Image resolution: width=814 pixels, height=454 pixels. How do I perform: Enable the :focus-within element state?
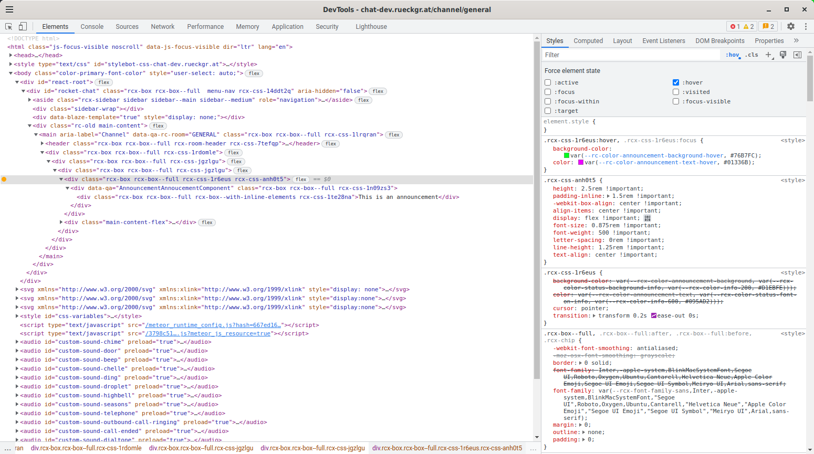click(548, 101)
